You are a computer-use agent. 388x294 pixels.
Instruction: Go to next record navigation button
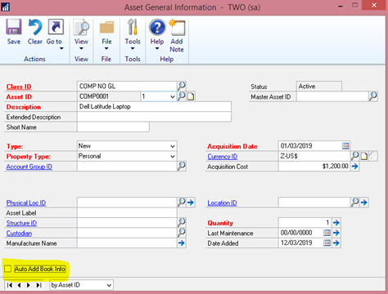(x=29, y=285)
